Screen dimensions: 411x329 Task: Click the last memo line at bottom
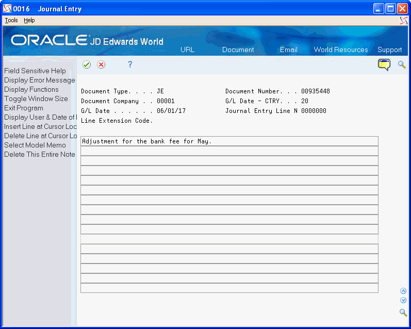coord(229,288)
